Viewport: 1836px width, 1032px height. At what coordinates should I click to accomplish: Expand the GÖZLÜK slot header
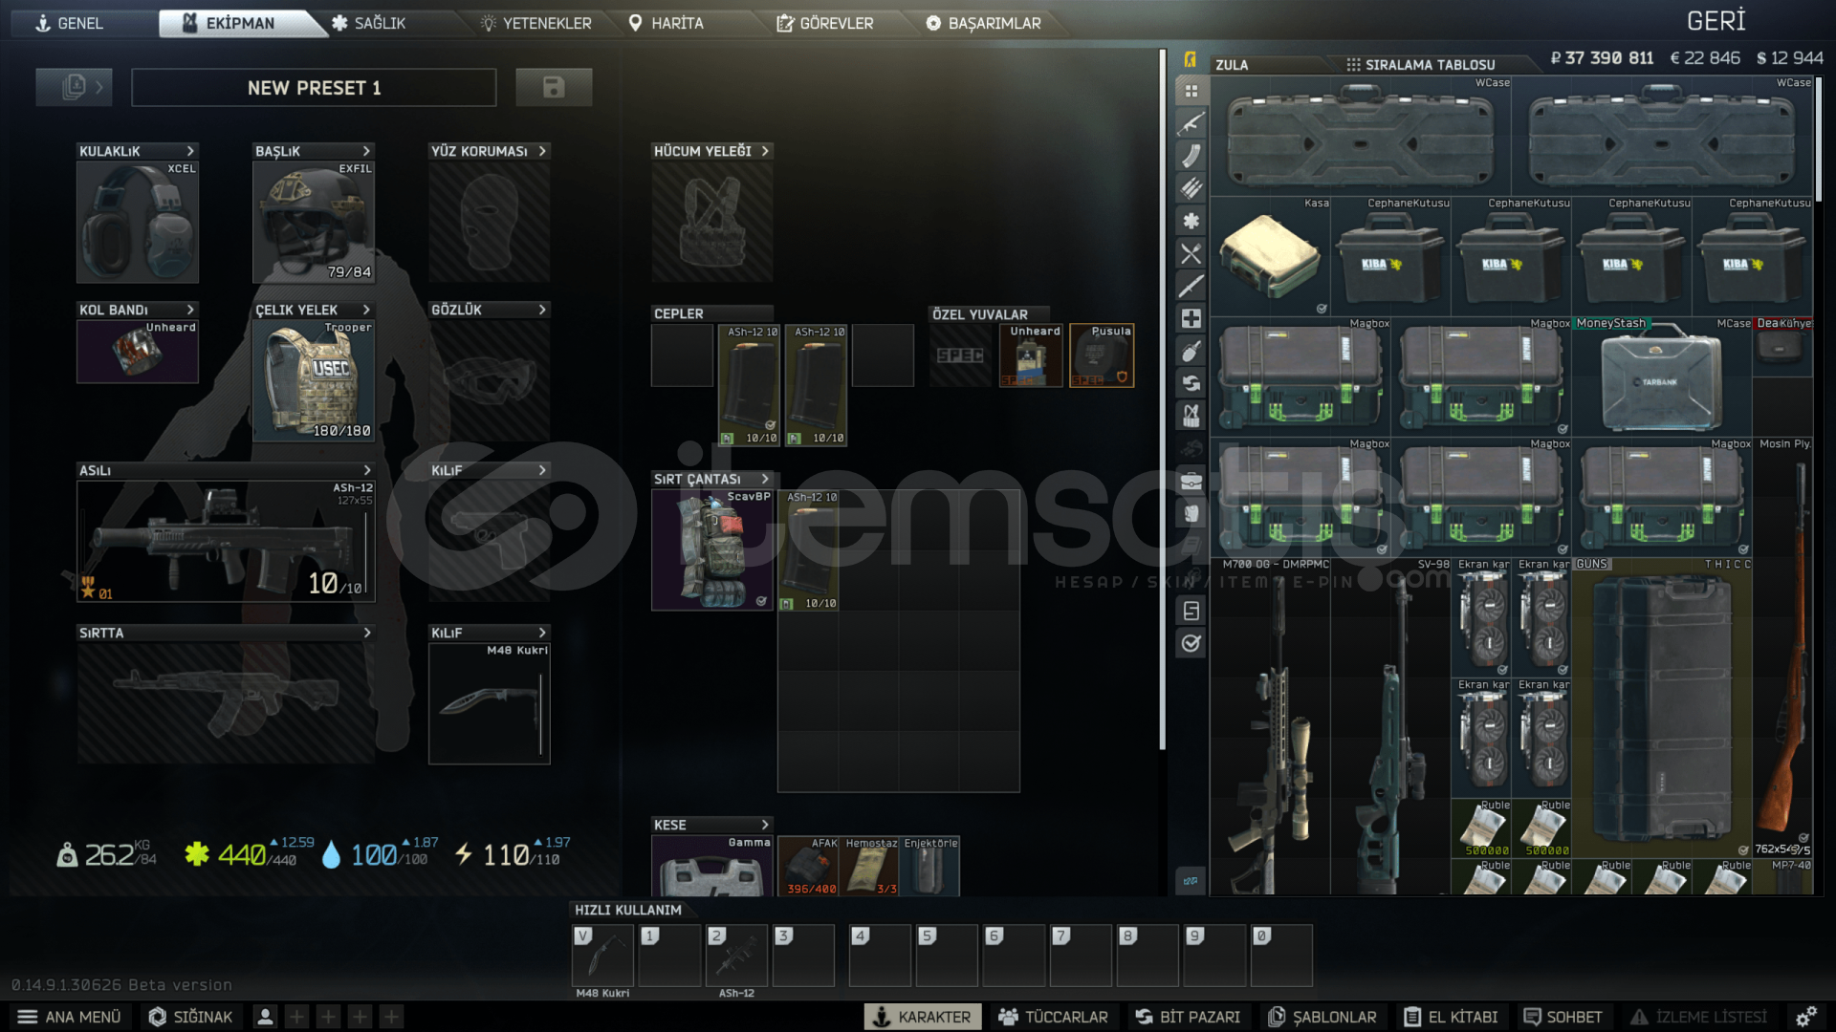tap(490, 310)
